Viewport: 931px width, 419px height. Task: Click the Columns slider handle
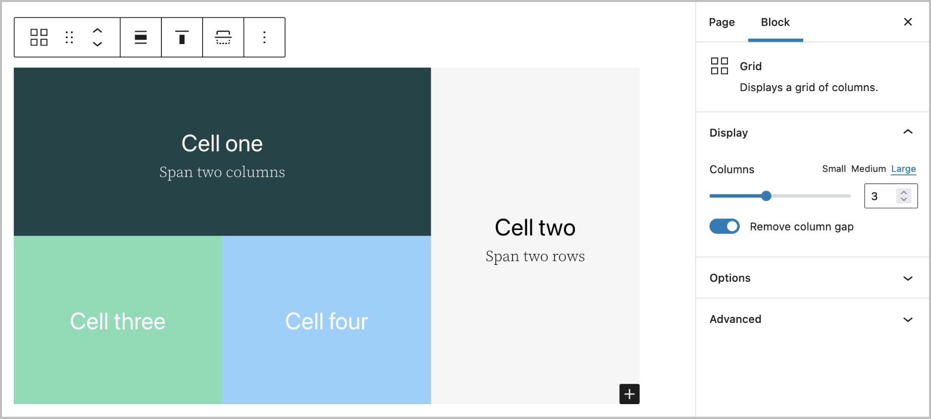766,196
